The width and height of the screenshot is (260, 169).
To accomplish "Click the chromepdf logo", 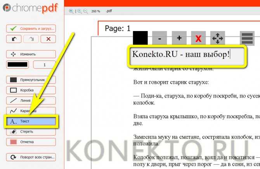I will tap(31, 8).
